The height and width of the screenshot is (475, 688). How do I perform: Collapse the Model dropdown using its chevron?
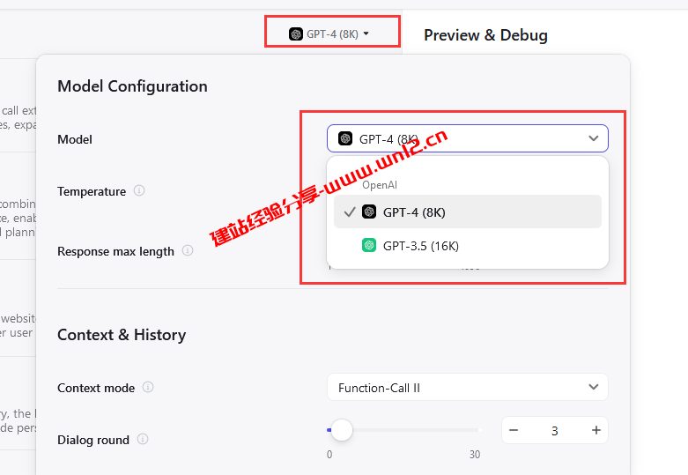(x=594, y=138)
